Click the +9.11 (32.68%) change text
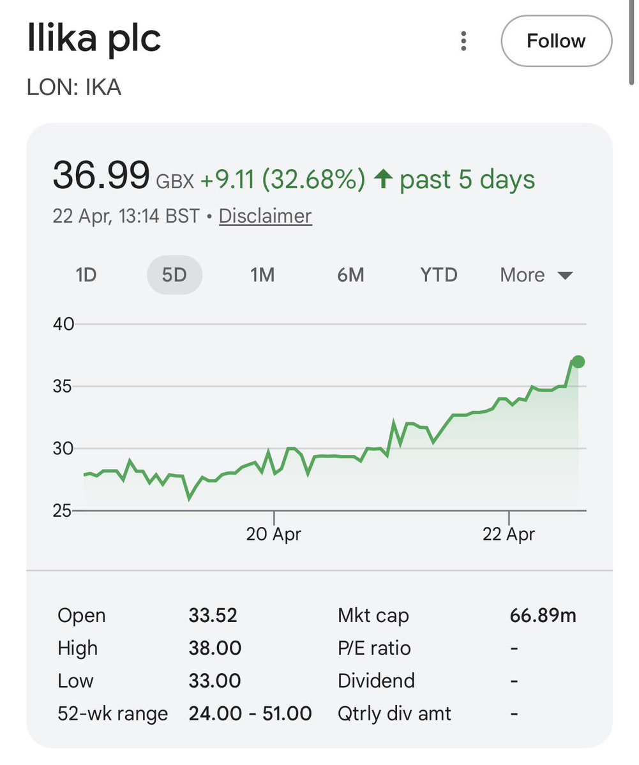The width and height of the screenshot is (639, 765). coord(283,179)
